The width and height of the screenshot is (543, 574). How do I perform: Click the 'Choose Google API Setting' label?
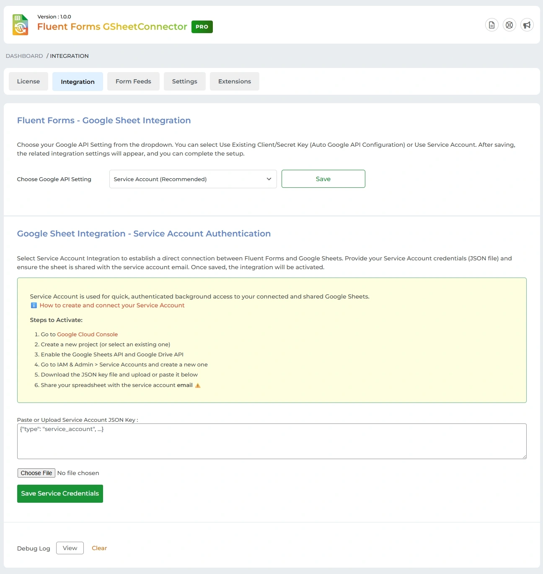(54, 179)
